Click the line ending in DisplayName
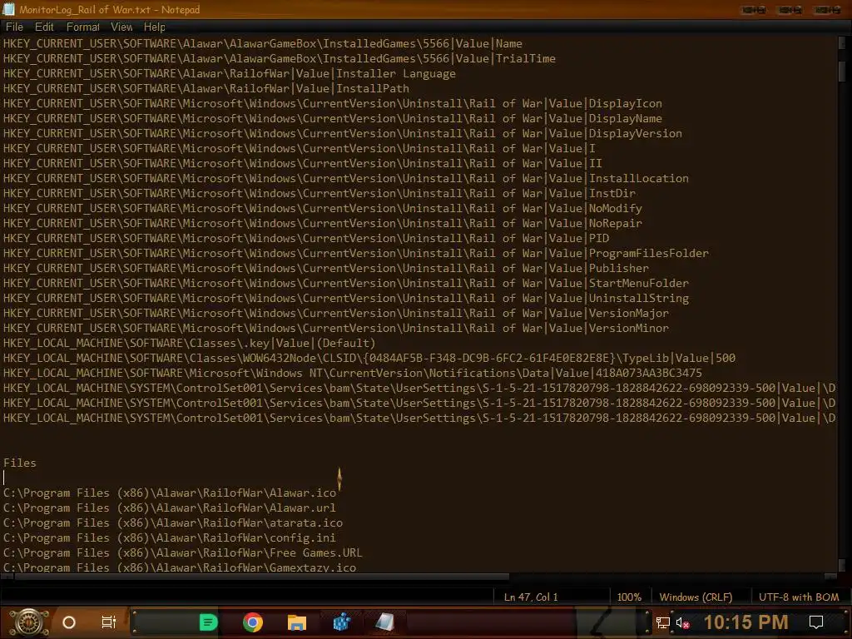852x639 pixels. point(333,118)
